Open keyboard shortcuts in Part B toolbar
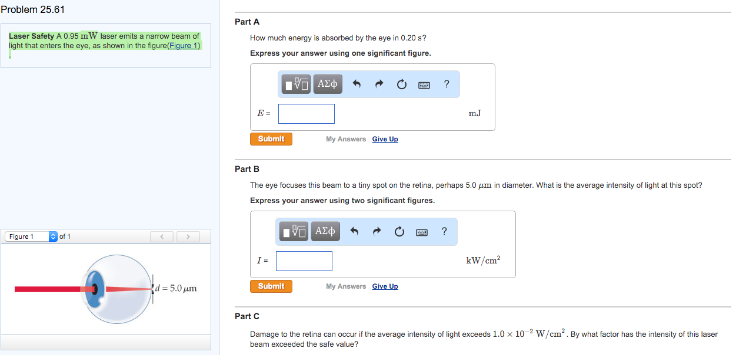Viewport: 746px width, 355px height. tap(421, 232)
